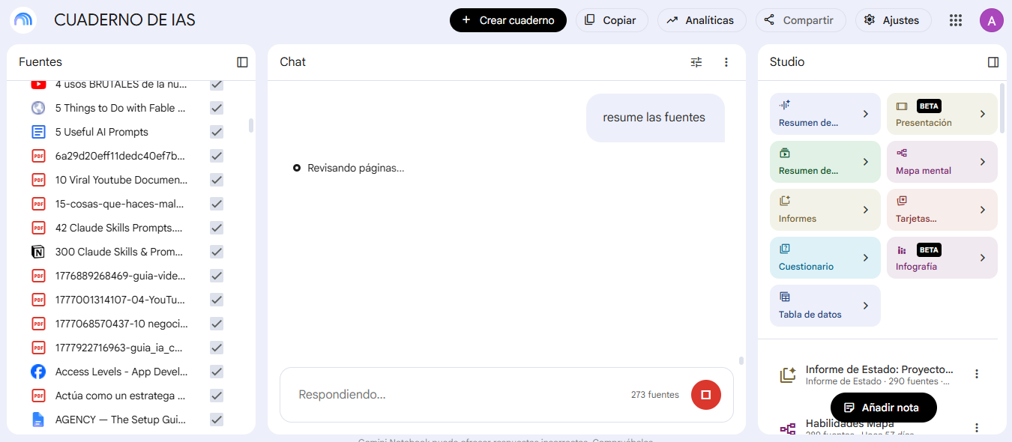Viewport: 1012px width, 442px height.
Task: Uncheck the 10 Viral Youtube Documen checkbox
Action: click(217, 180)
